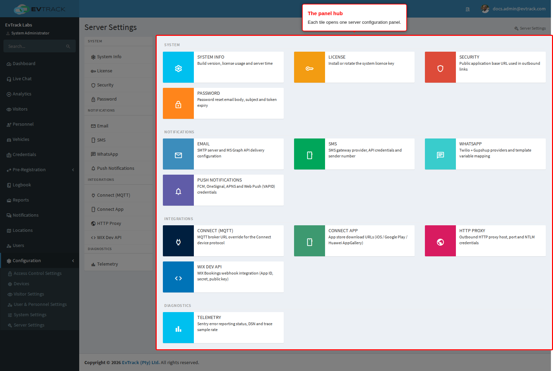Open Access Control Settings submenu item
The image size is (553, 371).
tap(40, 274)
